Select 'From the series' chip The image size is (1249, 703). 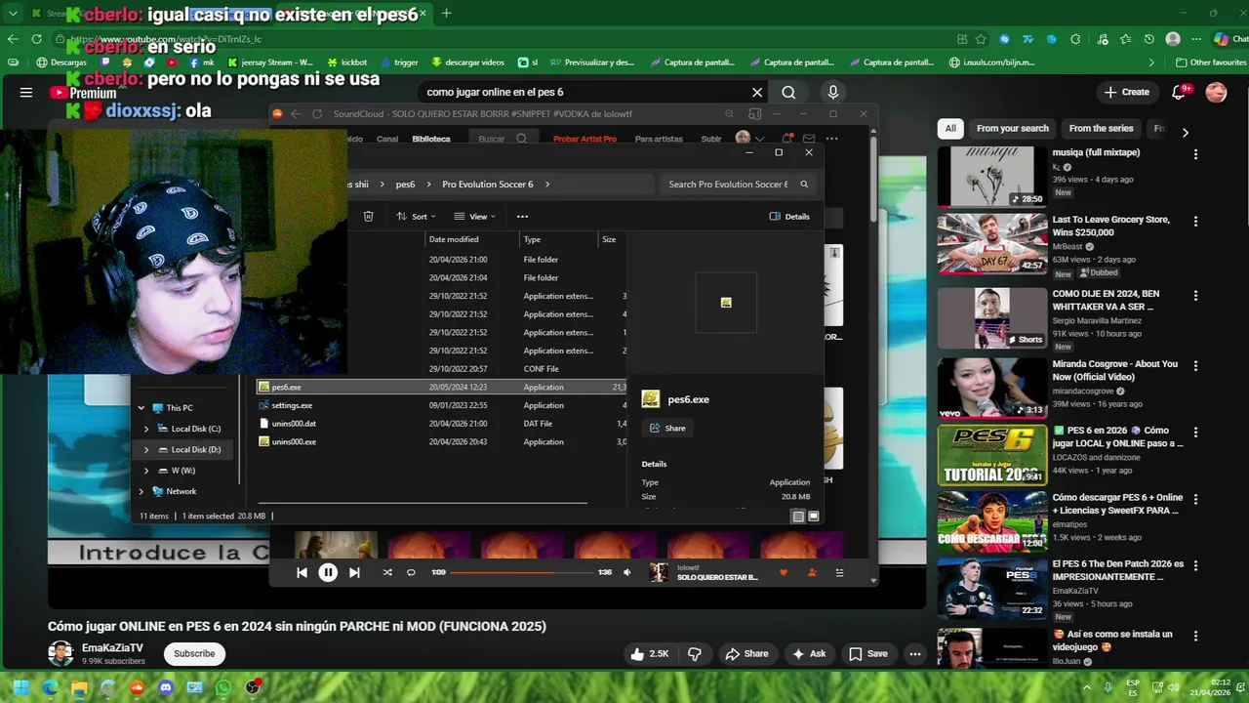(x=1101, y=128)
